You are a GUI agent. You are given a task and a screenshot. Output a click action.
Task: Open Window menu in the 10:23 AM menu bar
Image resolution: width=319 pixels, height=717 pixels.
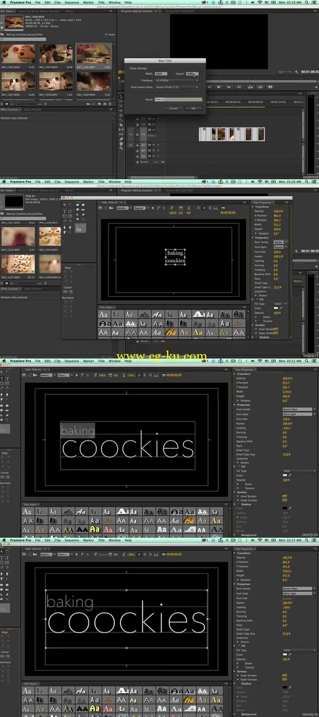(x=115, y=540)
